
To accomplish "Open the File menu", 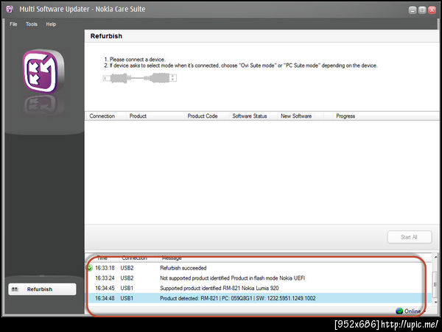I will pos(13,24).
